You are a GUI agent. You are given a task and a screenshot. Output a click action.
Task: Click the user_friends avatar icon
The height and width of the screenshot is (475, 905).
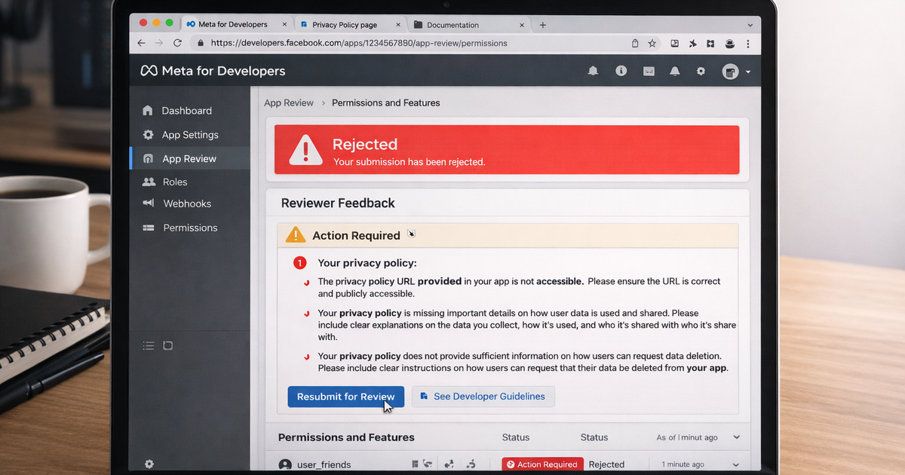[285, 465]
